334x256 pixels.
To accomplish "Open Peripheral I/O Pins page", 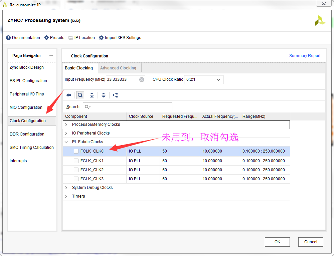I will (27, 94).
